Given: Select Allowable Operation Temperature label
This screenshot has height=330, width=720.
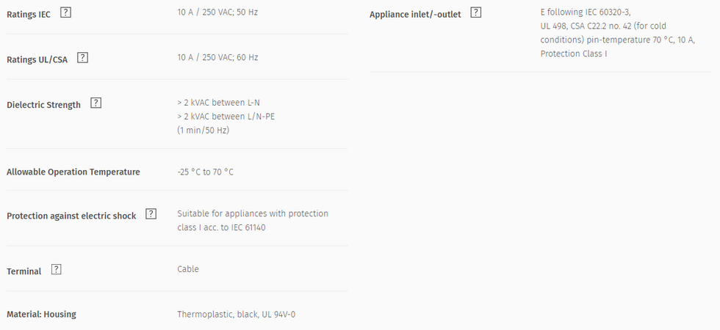Looking at the screenshot, I should click(x=73, y=172).
